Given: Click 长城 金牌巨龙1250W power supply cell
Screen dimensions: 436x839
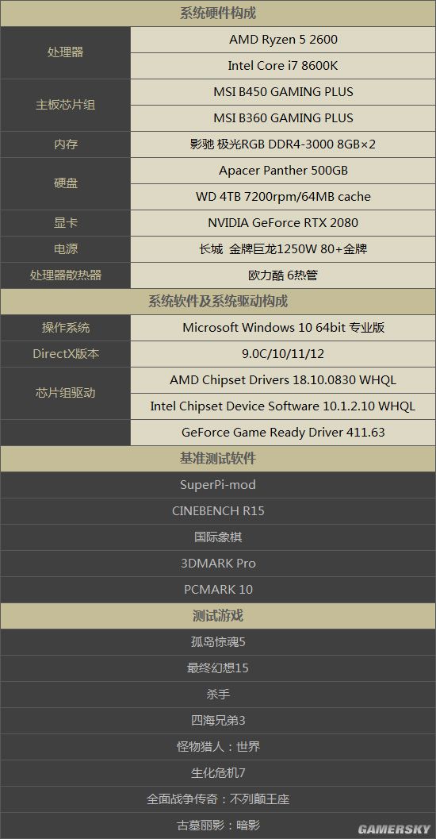Looking at the screenshot, I should coord(283,249).
